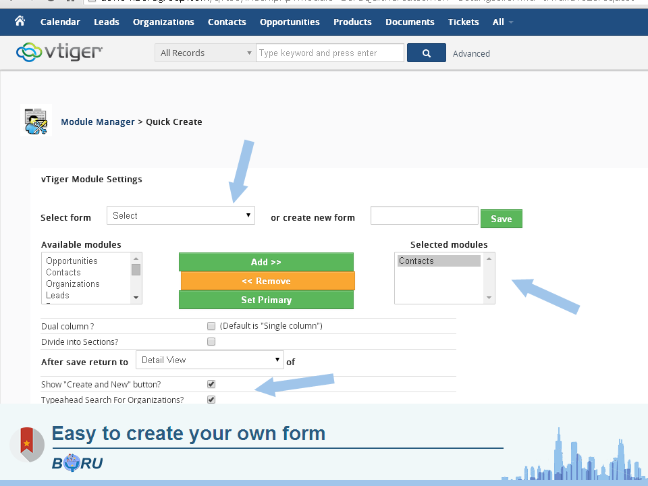Open the Organizations module
This screenshot has height=486, width=648.
(163, 22)
